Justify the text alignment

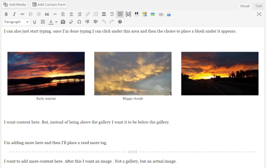pyautogui.click(x=43, y=22)
